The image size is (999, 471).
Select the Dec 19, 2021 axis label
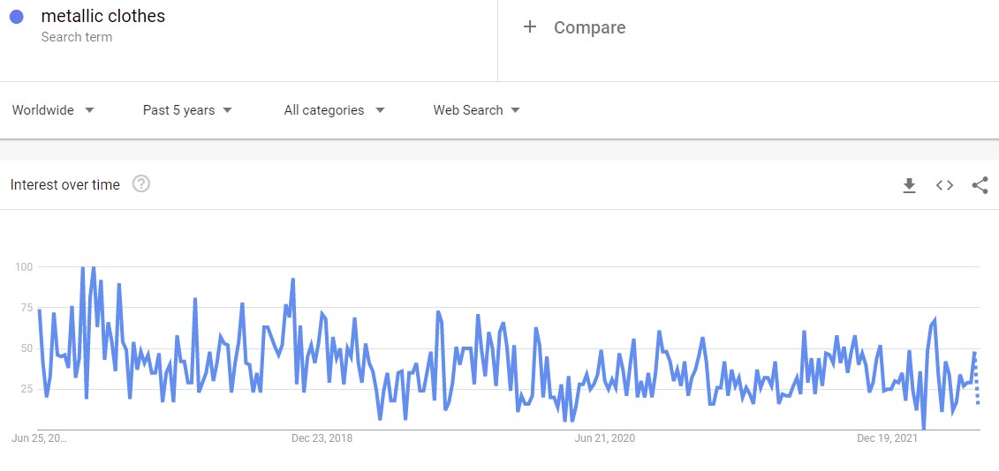pos(887,438)
